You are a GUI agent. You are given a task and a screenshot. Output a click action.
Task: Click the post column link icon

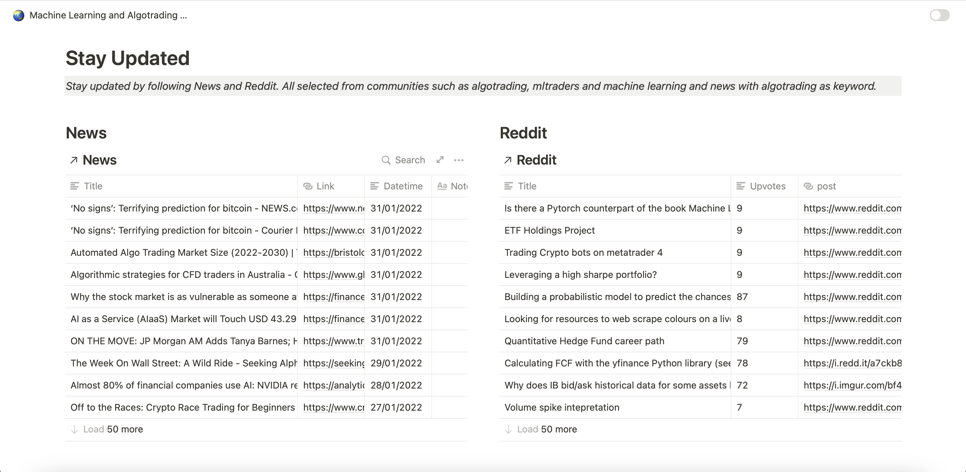click(808, 186)
